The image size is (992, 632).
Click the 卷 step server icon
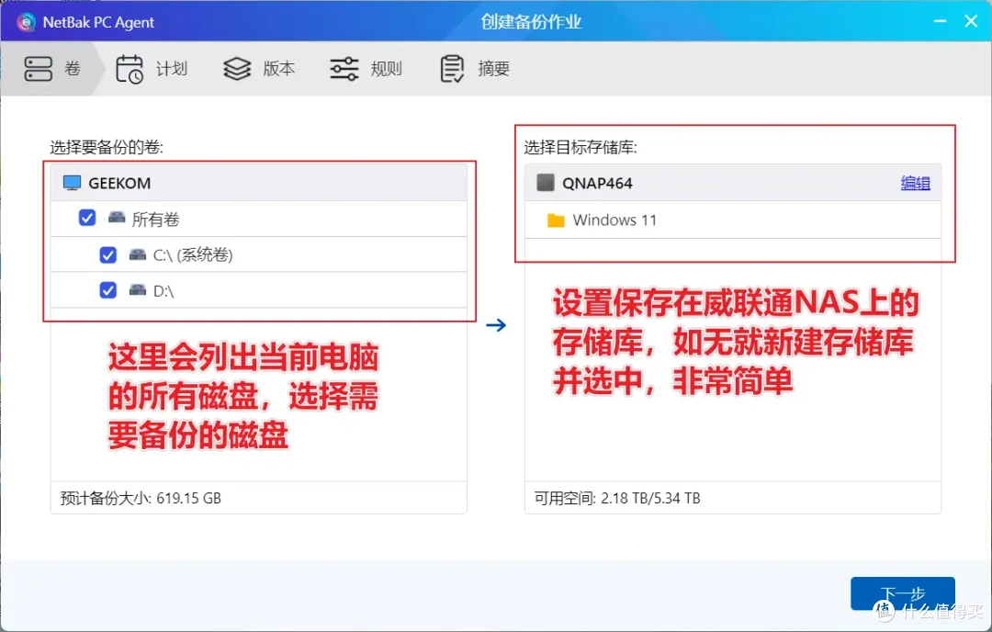pos(38,68)
